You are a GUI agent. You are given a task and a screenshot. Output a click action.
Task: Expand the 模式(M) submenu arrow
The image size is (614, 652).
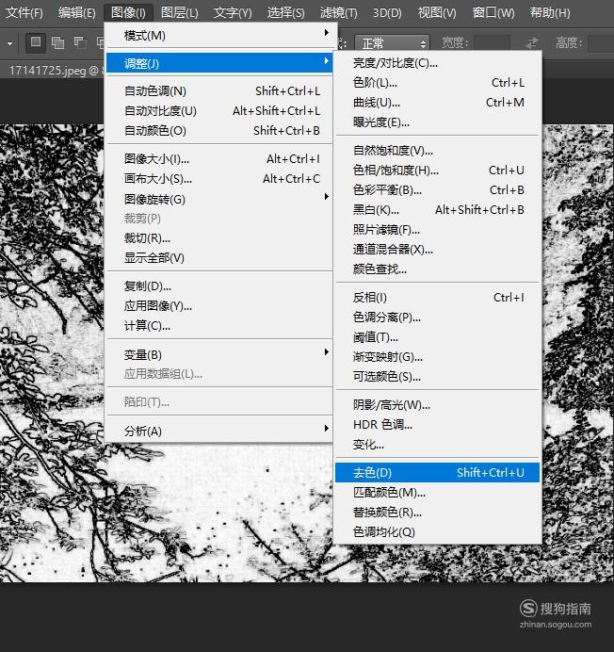(x=327, y=33)
